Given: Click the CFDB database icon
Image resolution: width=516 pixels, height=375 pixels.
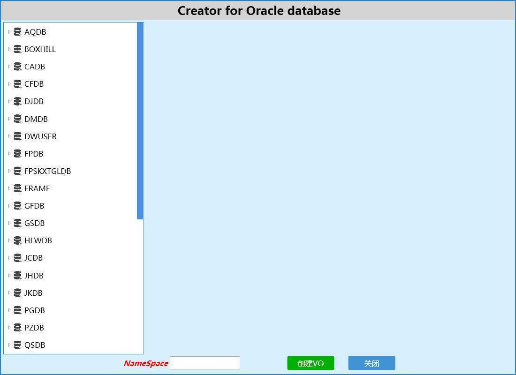Looking at the screenshot, I should click(x=17, y=84).
